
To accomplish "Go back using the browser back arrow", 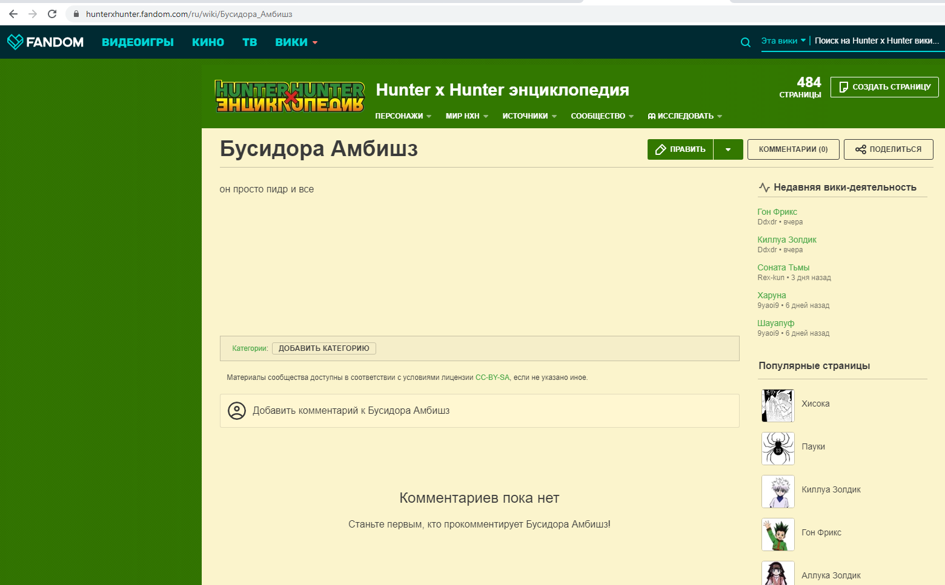I will (12, 13).
